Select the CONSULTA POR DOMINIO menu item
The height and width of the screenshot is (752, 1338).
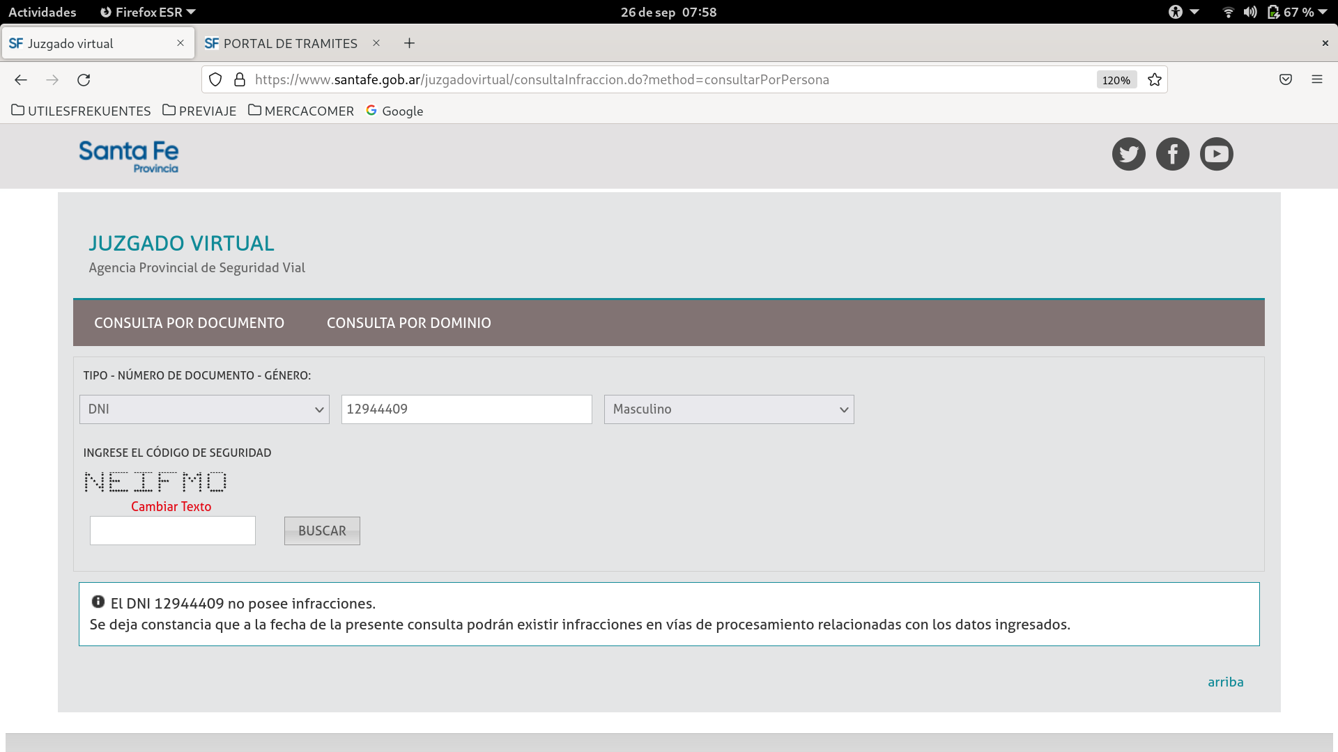[x=408, y=323]
